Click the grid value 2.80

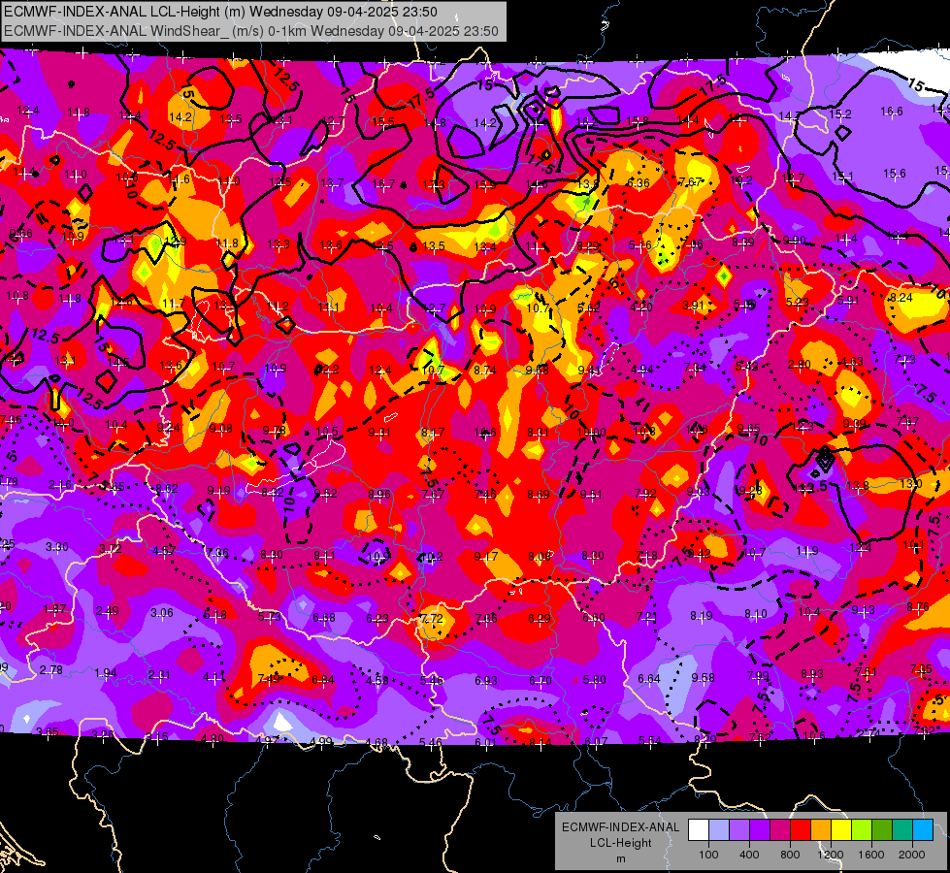(800, 364)
